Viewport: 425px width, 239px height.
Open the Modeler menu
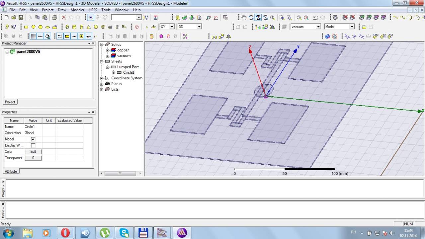77,10
